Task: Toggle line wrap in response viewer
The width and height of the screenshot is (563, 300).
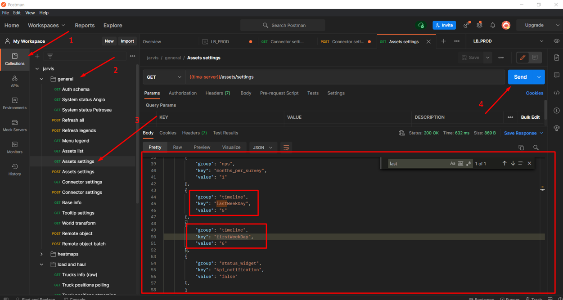Action: click(286, 148)
